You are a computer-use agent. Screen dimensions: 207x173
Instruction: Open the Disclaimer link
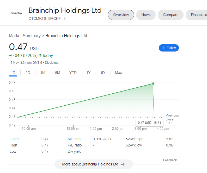click(53, 63)
